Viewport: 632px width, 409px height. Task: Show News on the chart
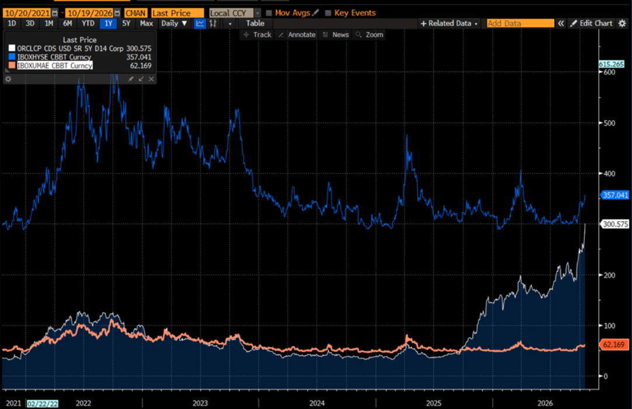(336, 34)
